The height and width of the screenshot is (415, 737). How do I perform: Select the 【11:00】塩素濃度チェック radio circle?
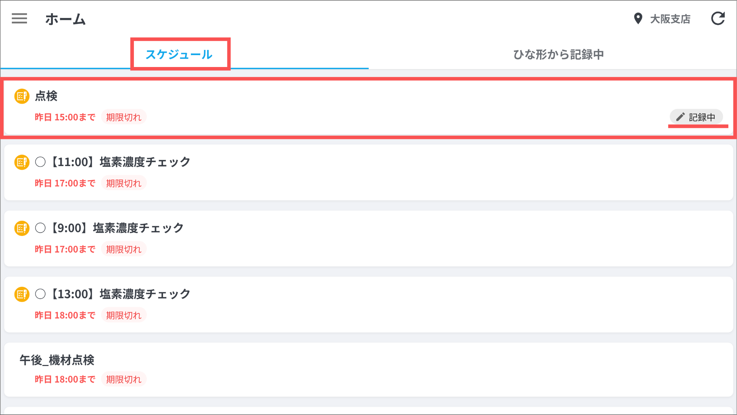[x=40, y=162]
